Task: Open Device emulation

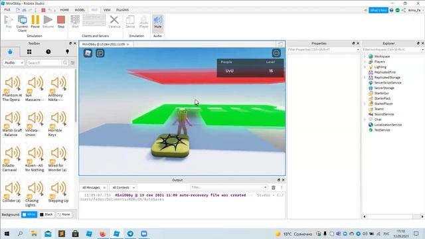Action: 130,22
